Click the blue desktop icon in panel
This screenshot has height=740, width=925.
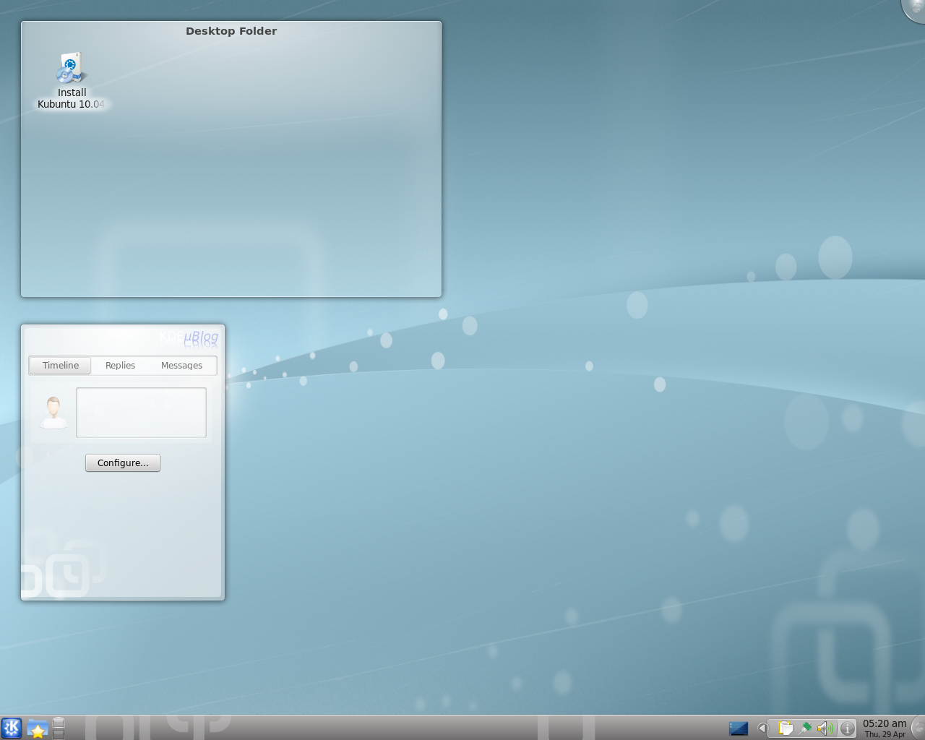coord(739,728)
